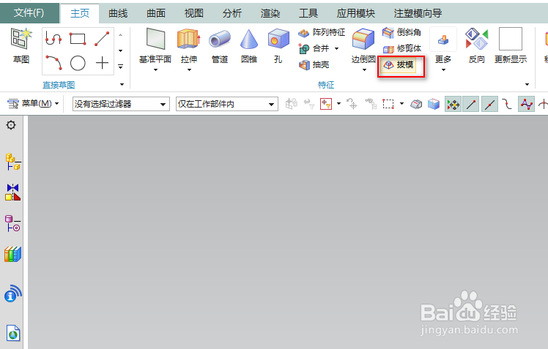Select the point sketch tool

tap(102, 63)
